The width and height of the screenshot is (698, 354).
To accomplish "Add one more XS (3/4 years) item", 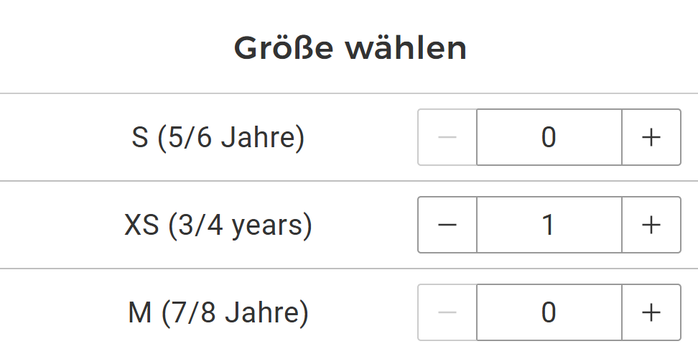I will [x=651, y=225].
